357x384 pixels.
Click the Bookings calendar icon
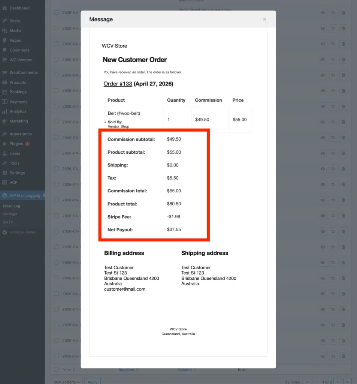pyautogui.click(x=4, y=92)
